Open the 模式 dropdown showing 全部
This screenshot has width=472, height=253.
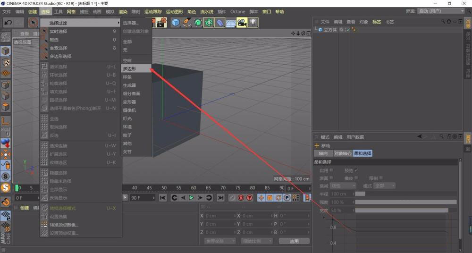(x=384, y=186)
